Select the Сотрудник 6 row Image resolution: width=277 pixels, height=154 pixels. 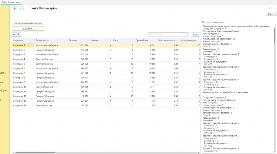[x=106, y=68]
